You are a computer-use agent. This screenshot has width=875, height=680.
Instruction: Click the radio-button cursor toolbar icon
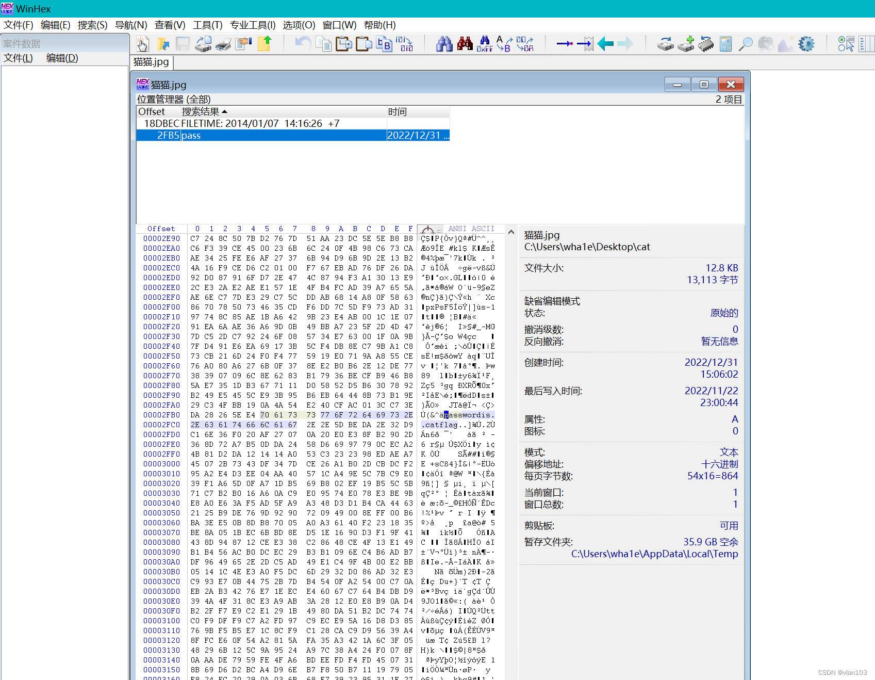(846, 44)
